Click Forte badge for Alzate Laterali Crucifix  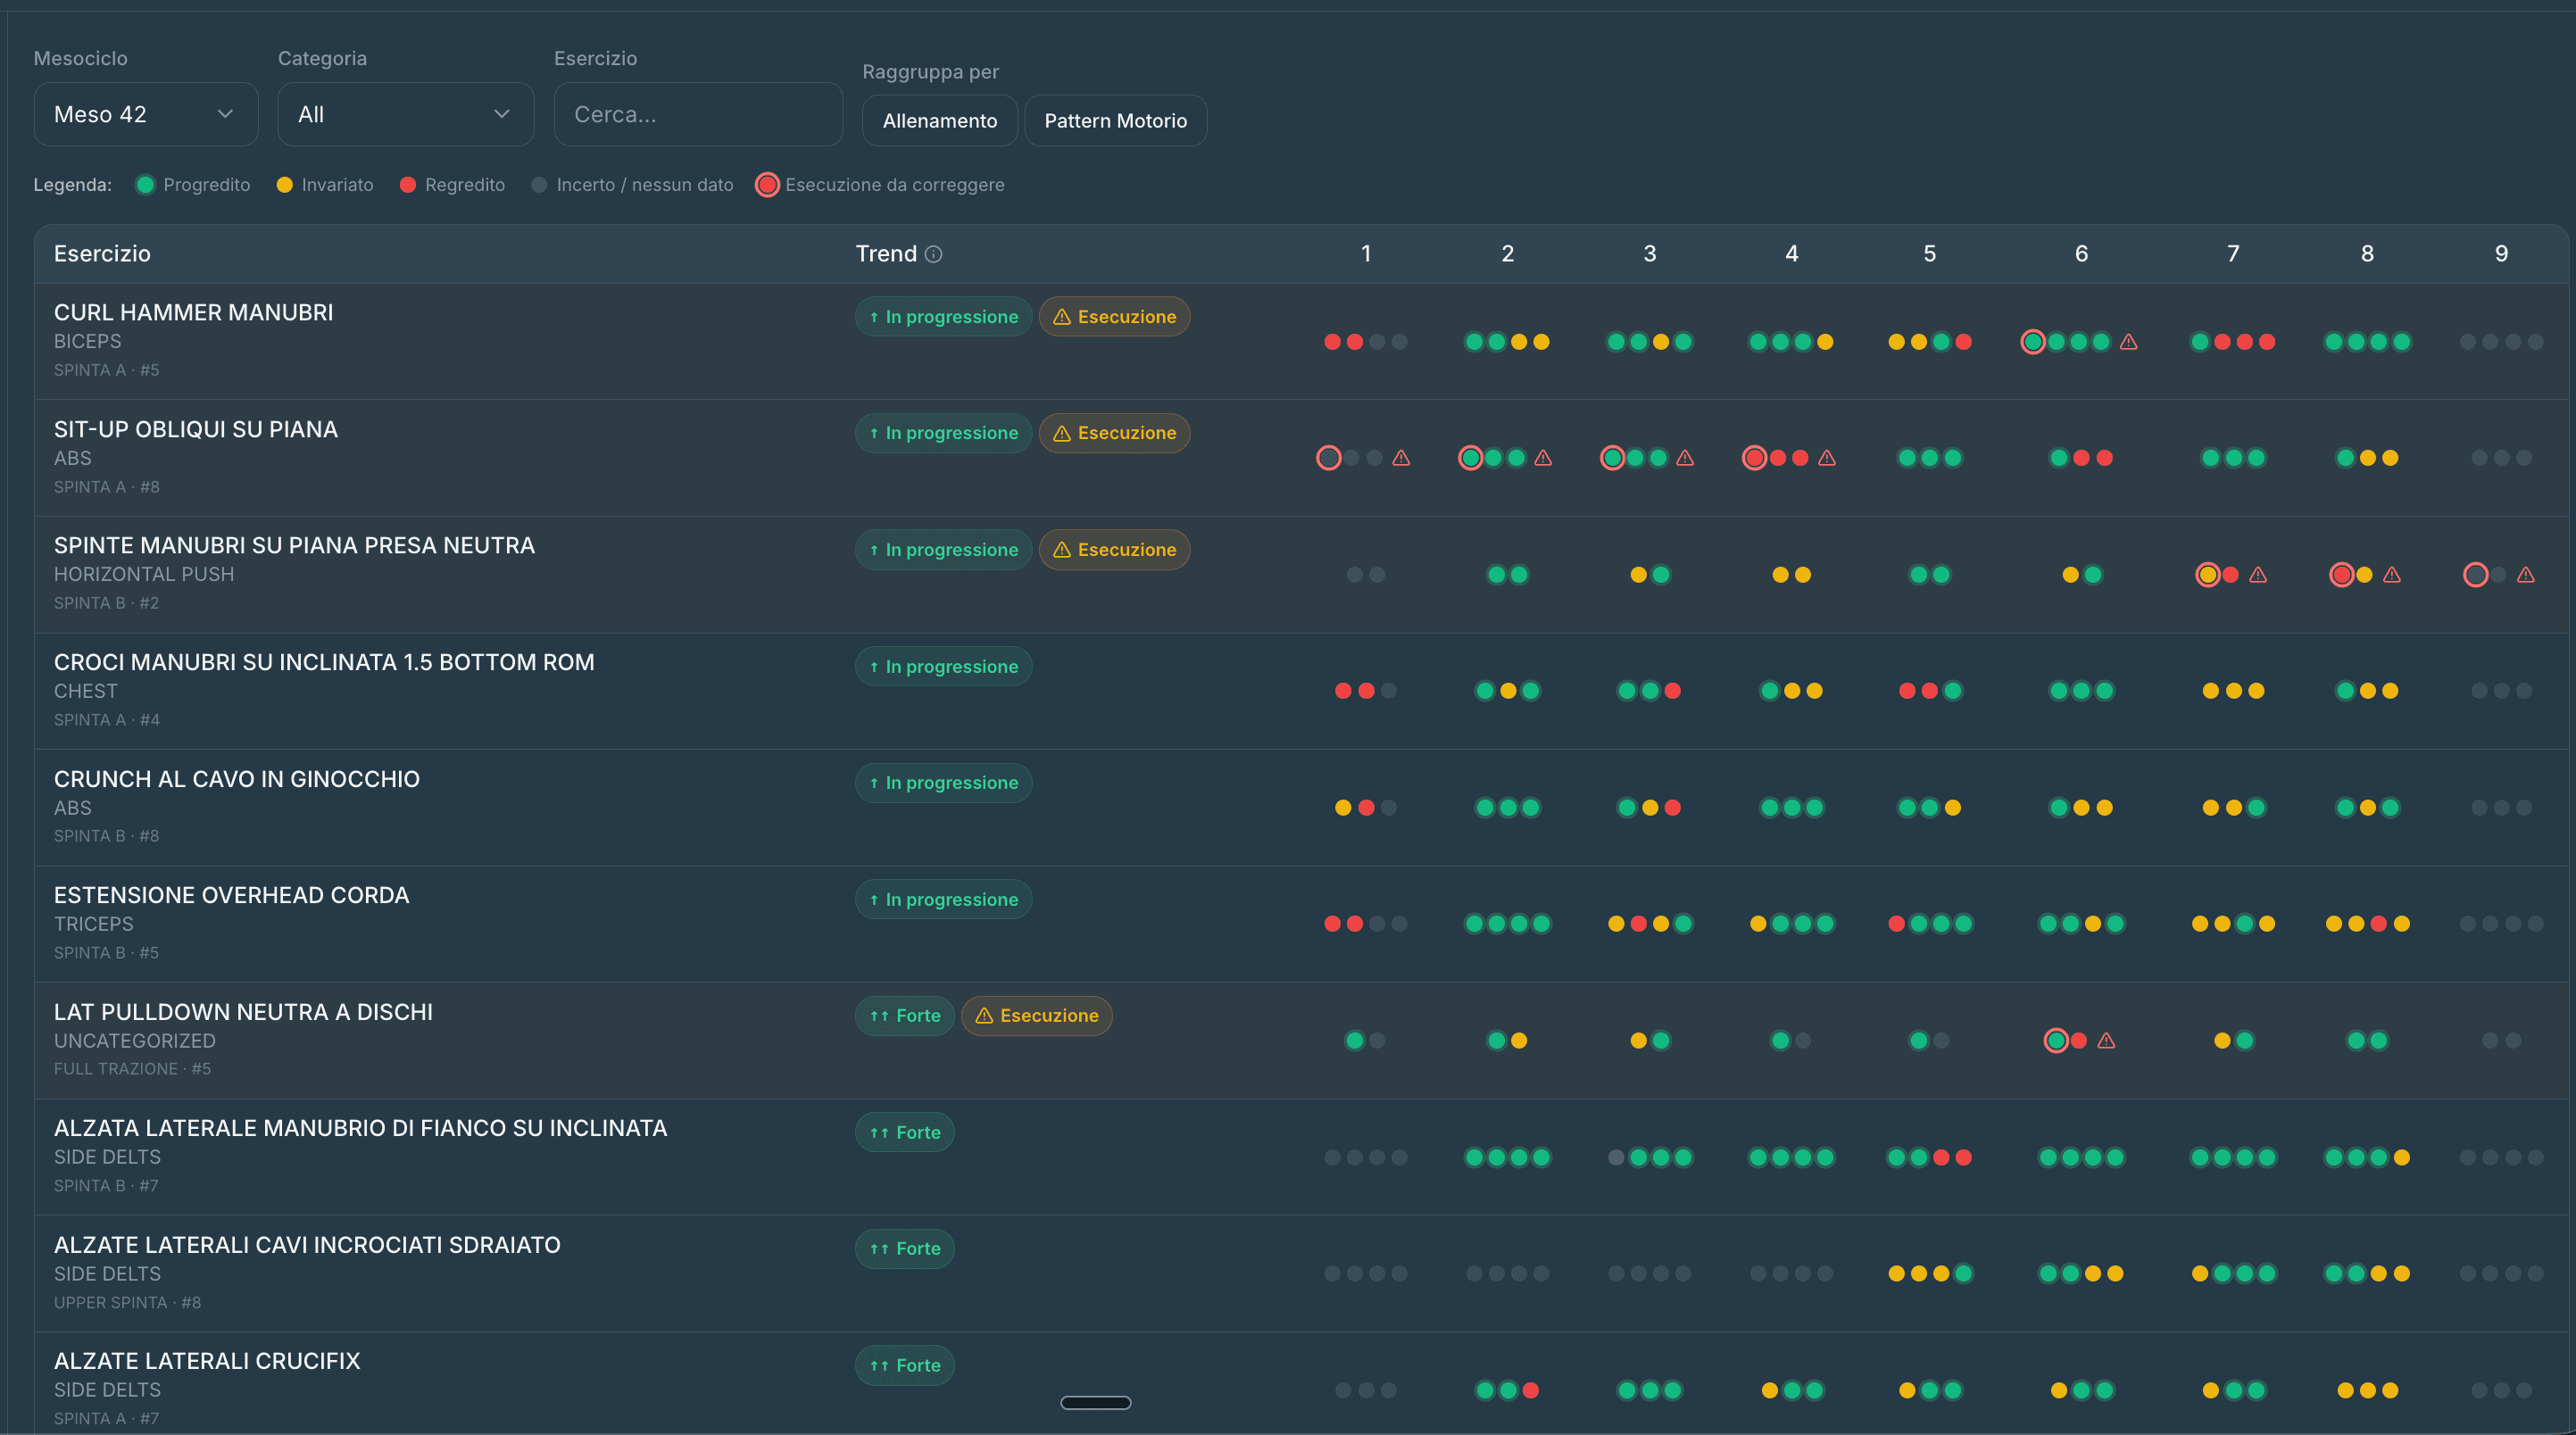pos(905,1366)
